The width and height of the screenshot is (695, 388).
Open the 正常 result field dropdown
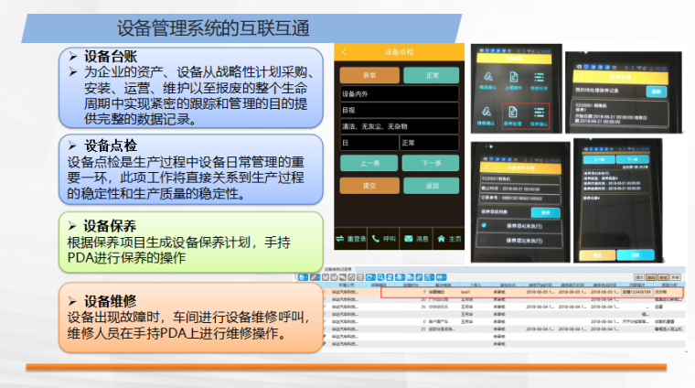pos(432,144)
